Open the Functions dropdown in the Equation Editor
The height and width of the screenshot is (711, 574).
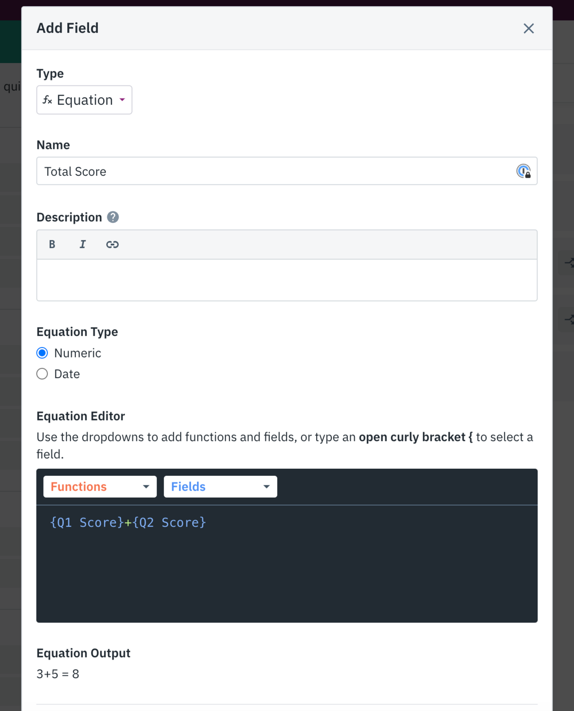click(x=99, y=486)
